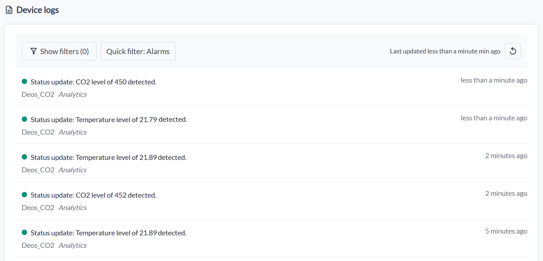Click Analytics label under Temperature 21.79 entry
The image size is (543, 261).
coord(73,132)
